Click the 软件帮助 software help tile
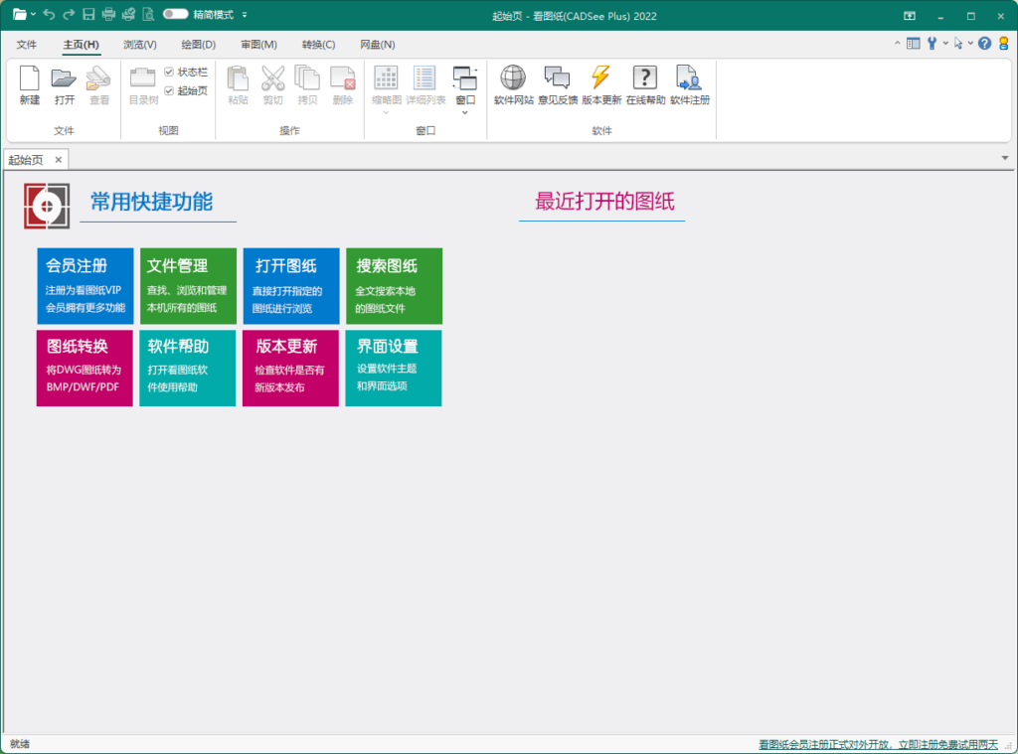 point(188,368)
